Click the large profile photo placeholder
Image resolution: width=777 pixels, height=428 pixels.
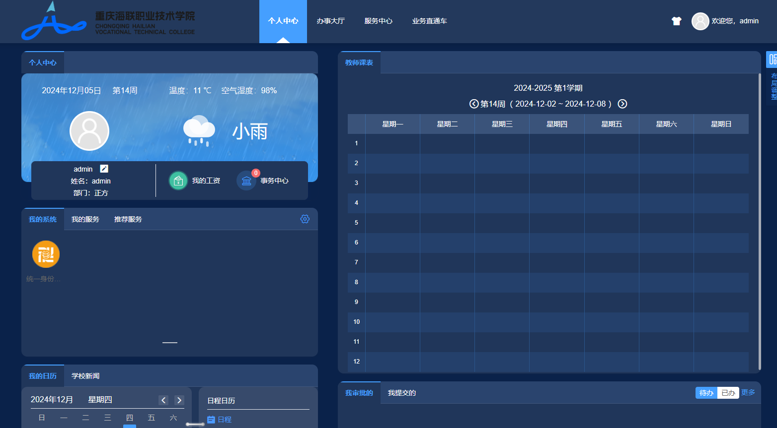(x=89, y=131)
